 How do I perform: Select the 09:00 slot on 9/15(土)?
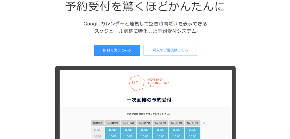[193, 130]
